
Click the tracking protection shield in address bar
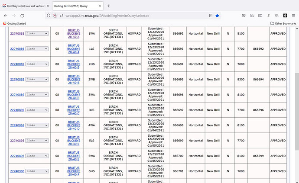(49, 15)
